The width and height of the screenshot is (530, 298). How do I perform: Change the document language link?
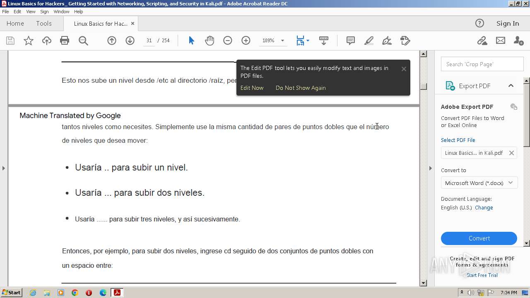[484, 208]
